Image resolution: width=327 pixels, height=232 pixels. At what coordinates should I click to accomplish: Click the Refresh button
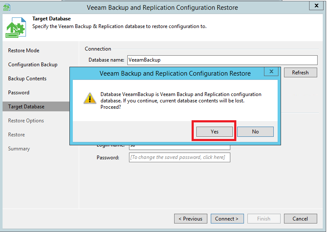coord(300,73)
